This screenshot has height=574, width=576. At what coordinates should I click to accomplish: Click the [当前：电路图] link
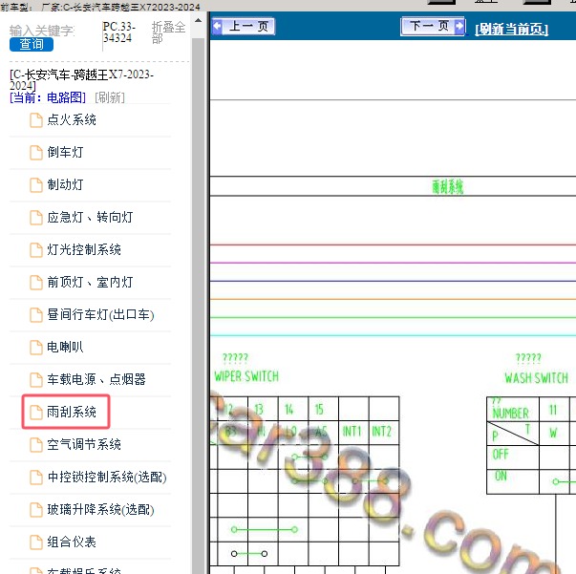(x=48, y=97)
